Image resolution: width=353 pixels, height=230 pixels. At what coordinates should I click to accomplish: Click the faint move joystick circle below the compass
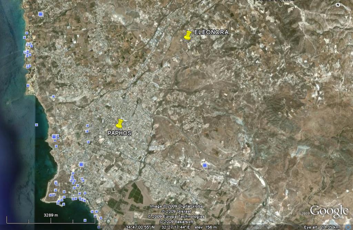(338, 44)
